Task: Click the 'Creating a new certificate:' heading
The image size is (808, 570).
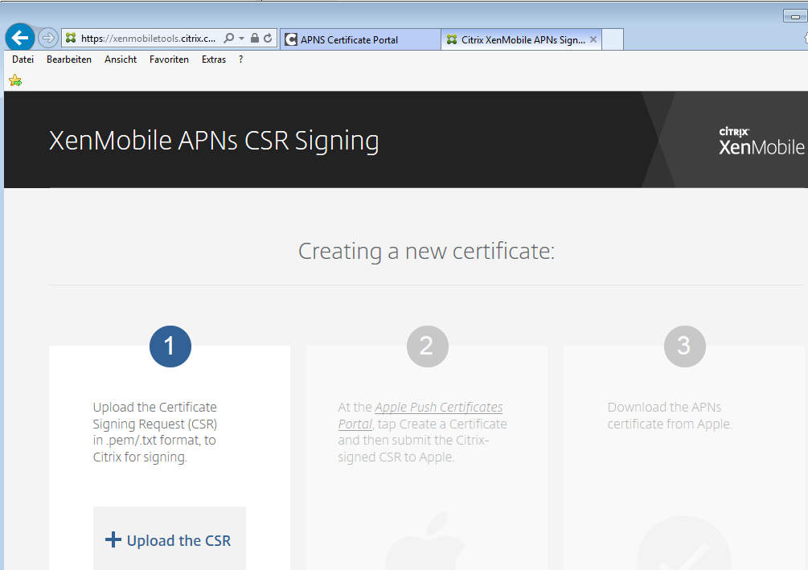Action: point(427,252)
